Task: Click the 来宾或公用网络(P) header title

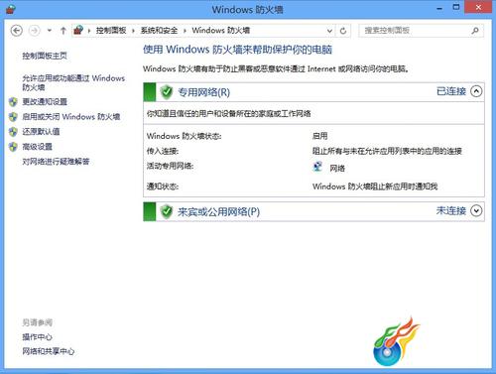Action: (218, 211)
